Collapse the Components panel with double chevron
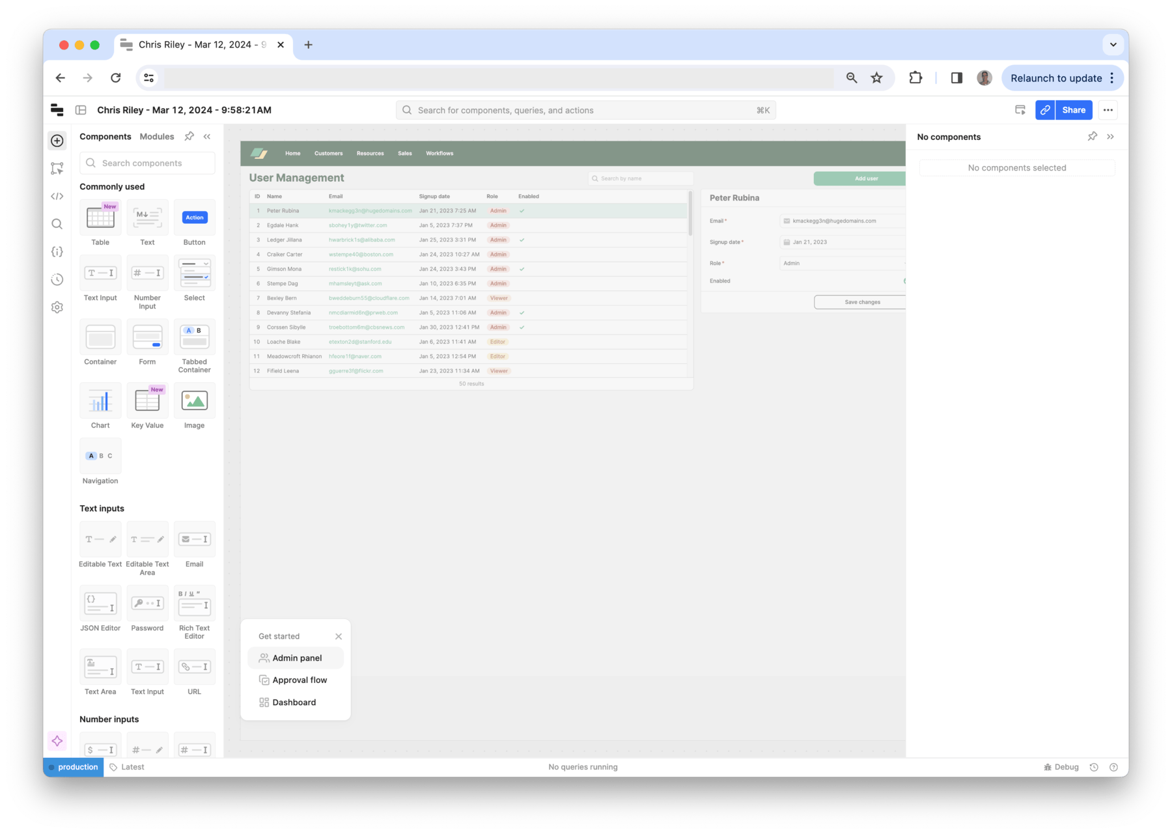 207,136
